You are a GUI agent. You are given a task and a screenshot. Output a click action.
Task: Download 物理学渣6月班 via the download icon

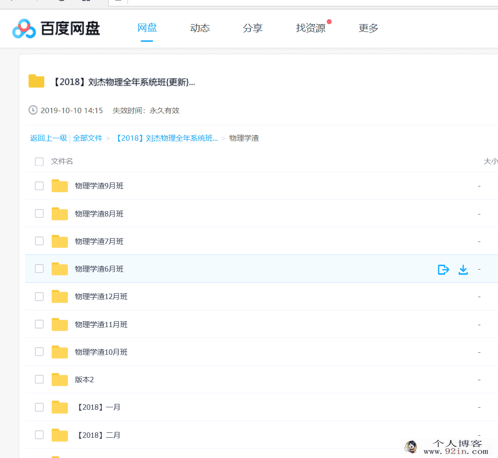click(463, 270)
